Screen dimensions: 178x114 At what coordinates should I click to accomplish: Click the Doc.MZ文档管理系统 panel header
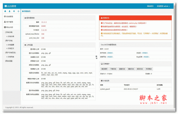click(x=135, y=45)
